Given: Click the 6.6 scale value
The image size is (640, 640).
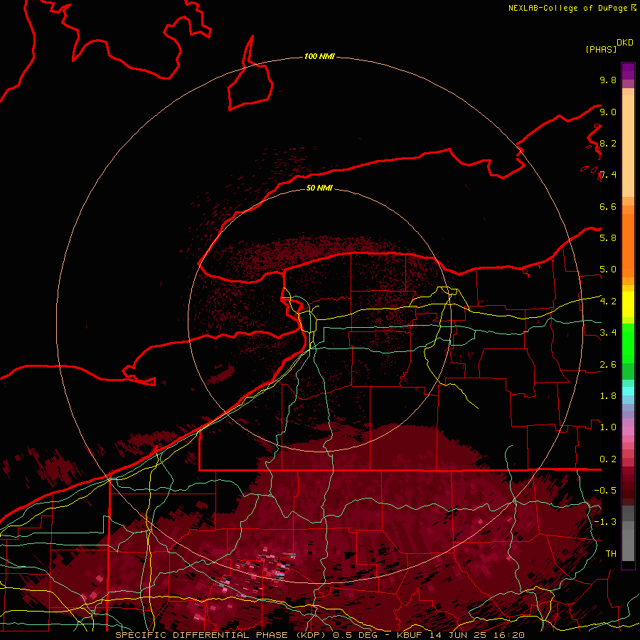Looking at the screenshot, I should tap(608, 206).
